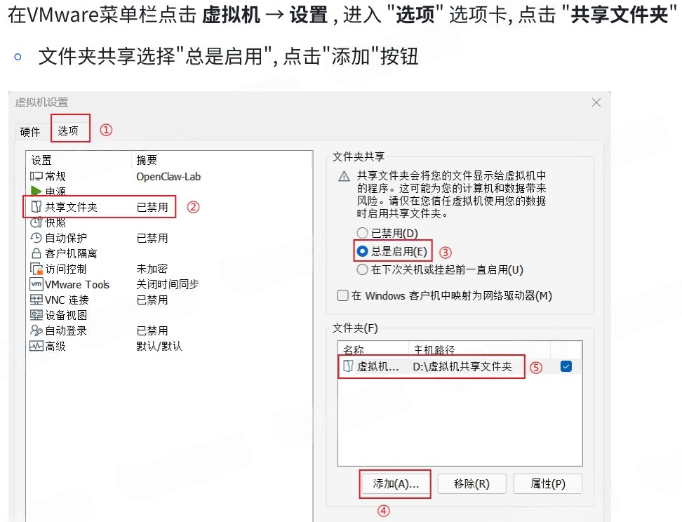
Task: Click the 移除(R) button
Action: [472, 483]
